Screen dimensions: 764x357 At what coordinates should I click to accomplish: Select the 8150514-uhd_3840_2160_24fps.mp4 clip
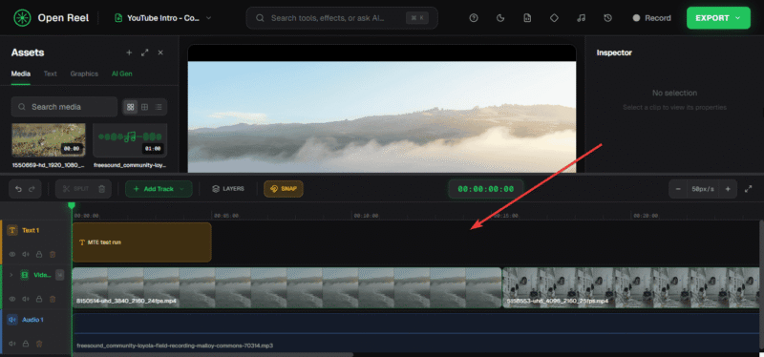click(x=286, y=287)
